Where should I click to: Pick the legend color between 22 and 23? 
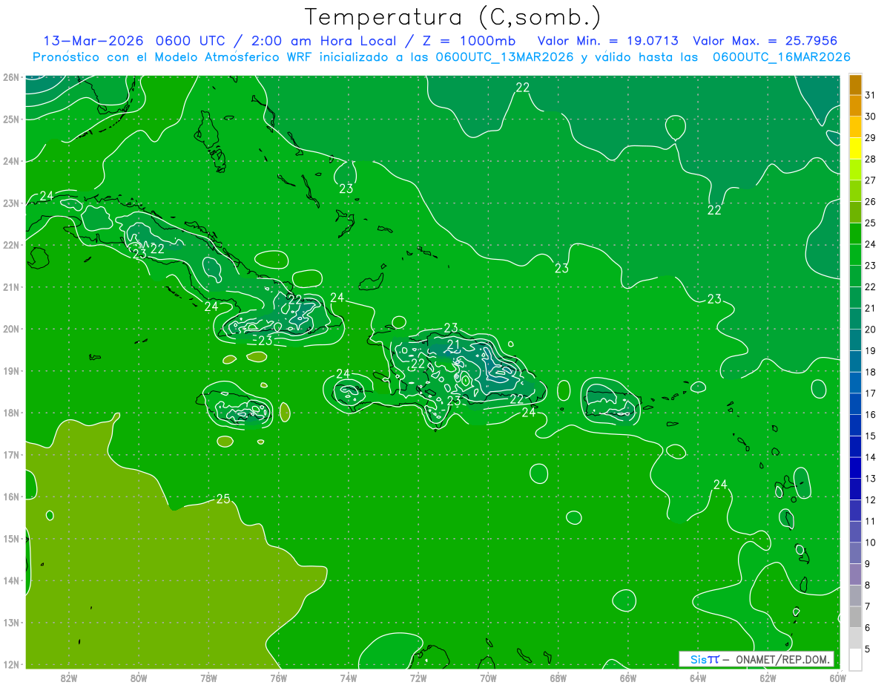tap(855, 276)
